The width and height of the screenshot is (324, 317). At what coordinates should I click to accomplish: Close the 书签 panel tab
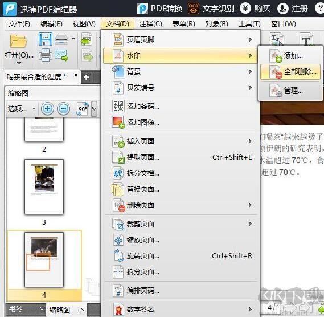point(42,308)
